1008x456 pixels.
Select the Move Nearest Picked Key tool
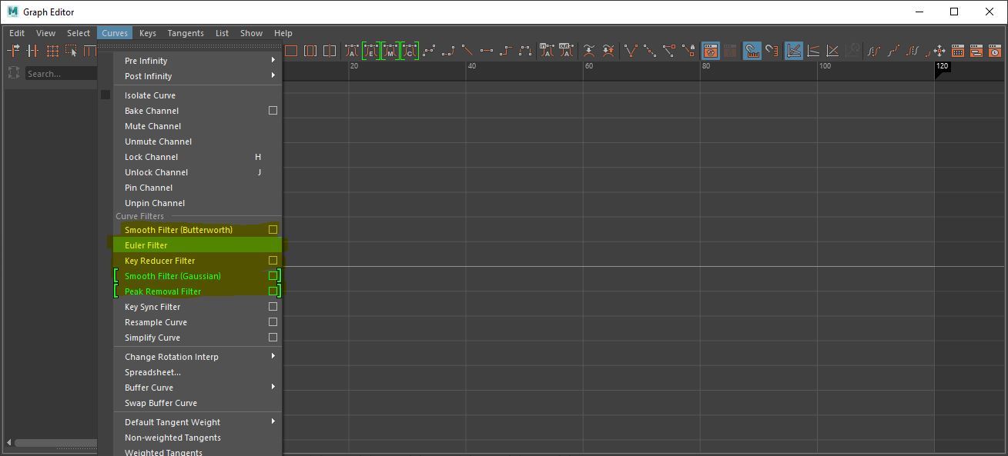14,51
